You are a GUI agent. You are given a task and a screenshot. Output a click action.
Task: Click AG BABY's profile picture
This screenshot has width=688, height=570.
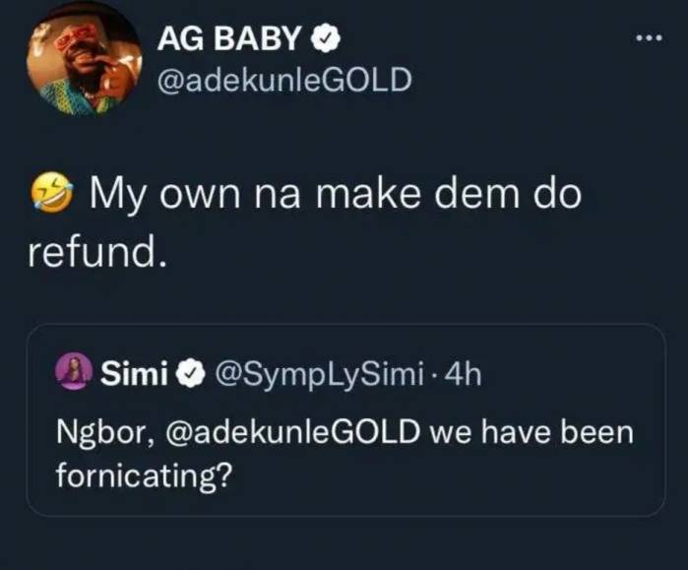pyautogui.click(x=85, y=59)
